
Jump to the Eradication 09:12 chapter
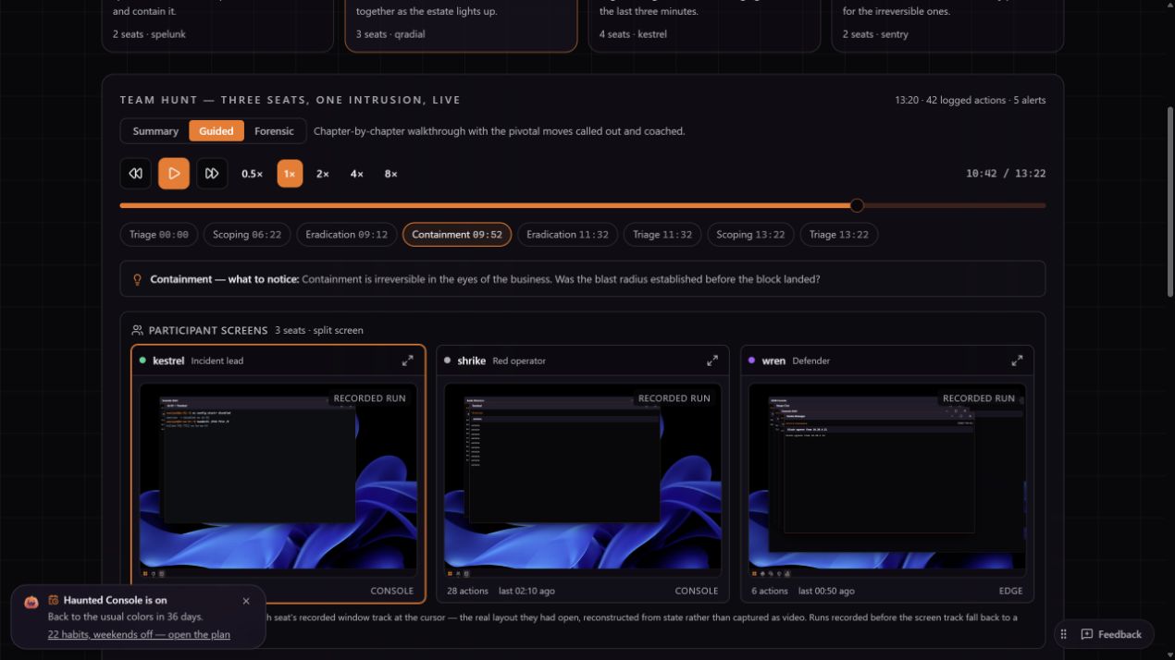pyautogui.click(x=347, y=235)
